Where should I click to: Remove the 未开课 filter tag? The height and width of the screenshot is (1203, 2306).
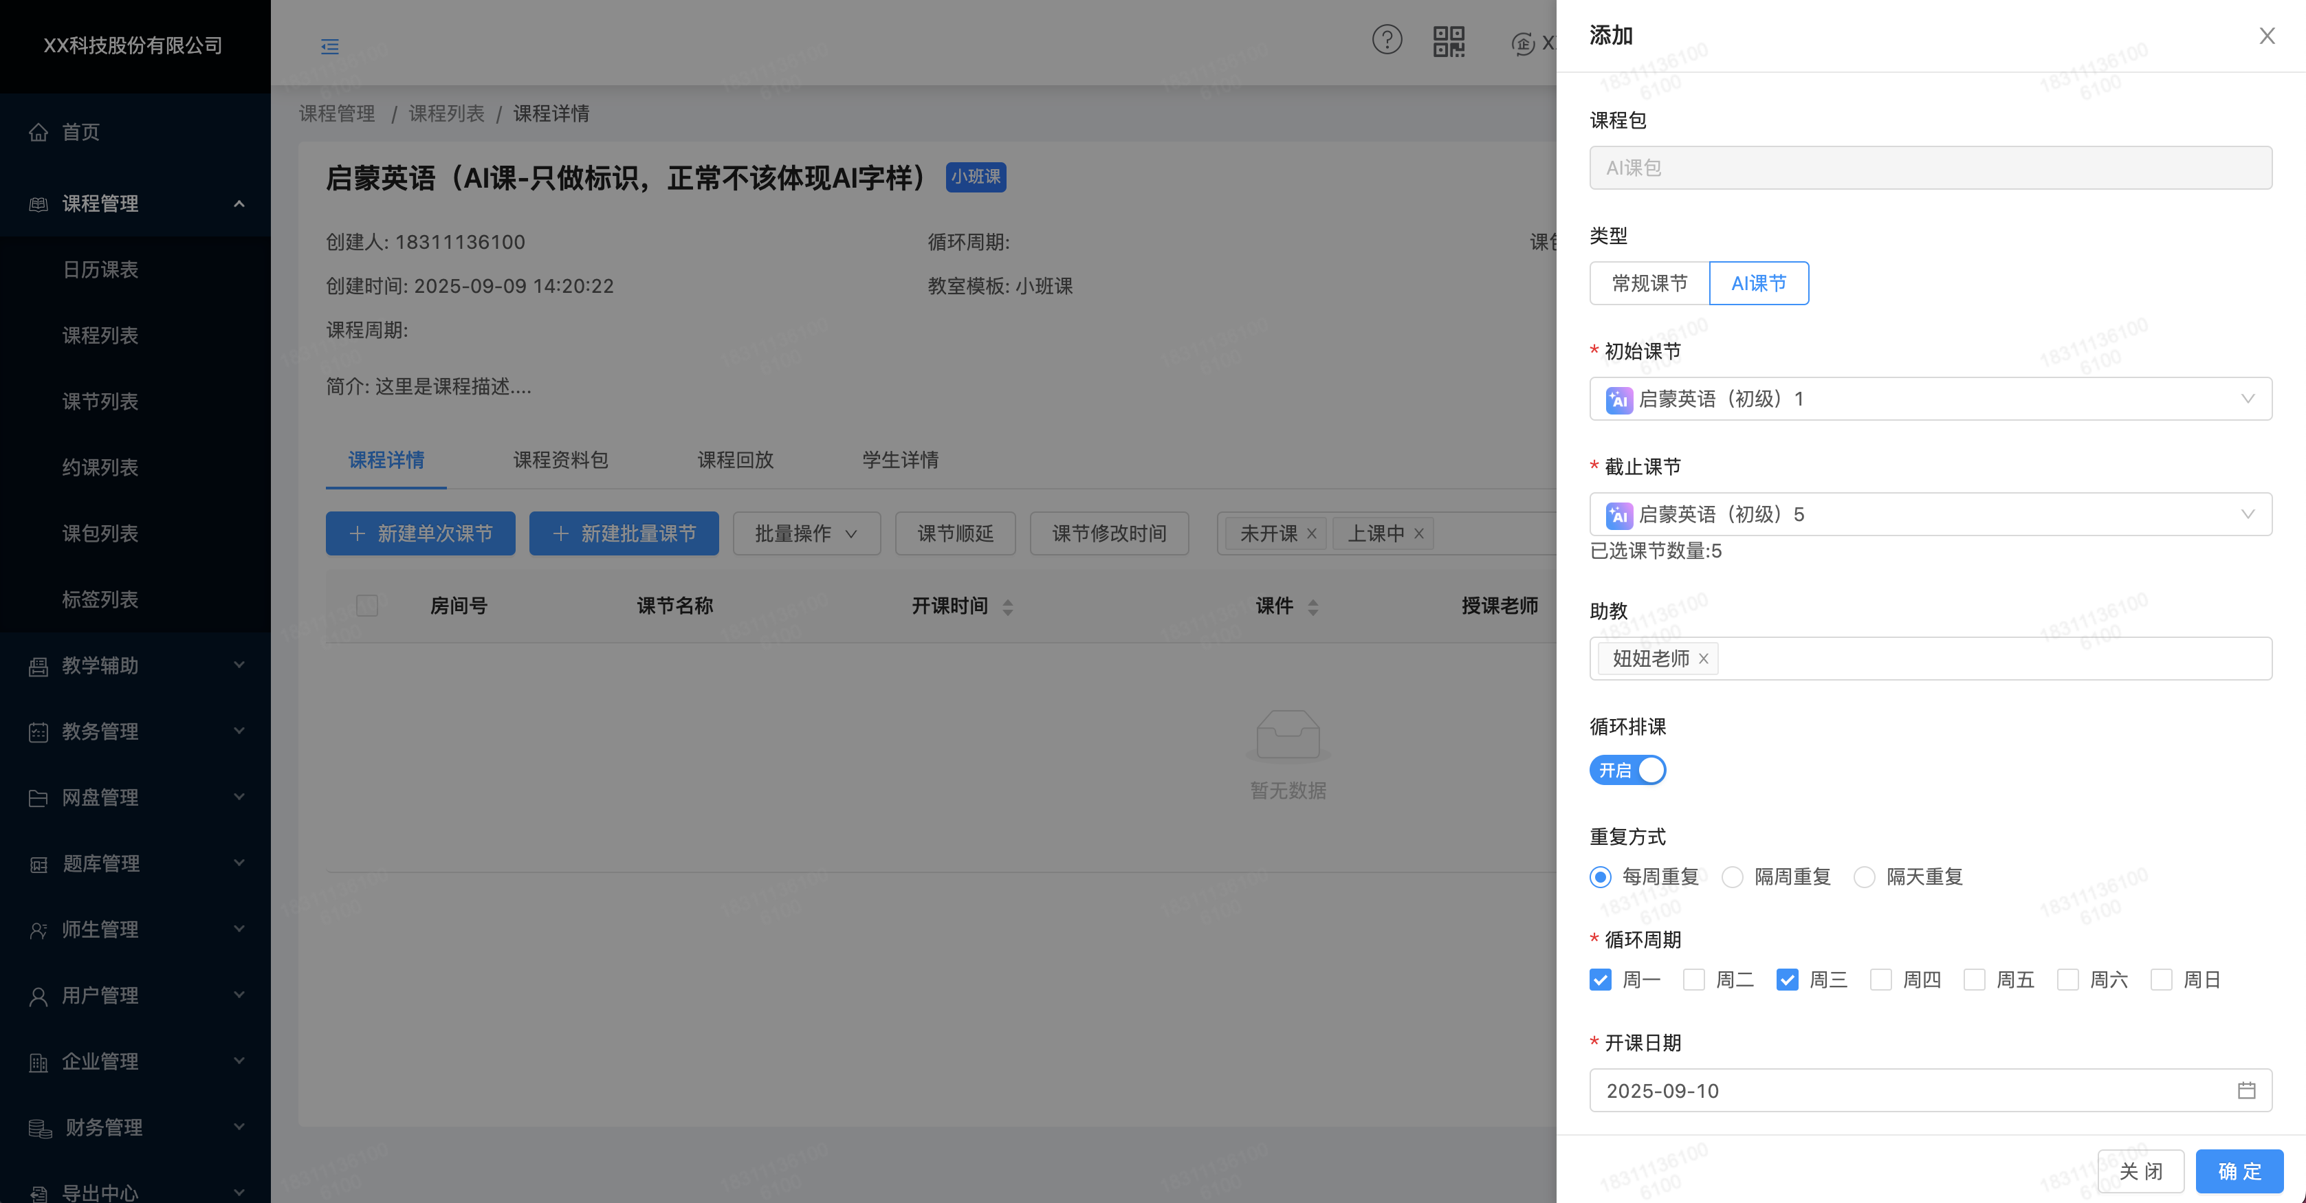(1311, 533)
